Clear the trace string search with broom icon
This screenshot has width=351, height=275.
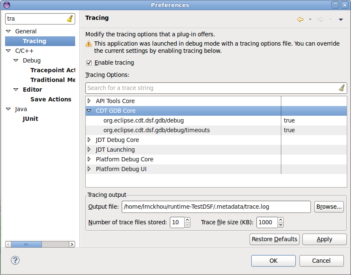pos(342,88)
